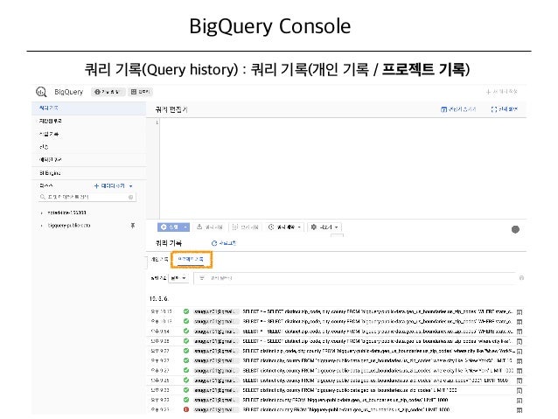The width and height of the screenshot is (558, 419).
Task: Select the 9:54 SELECT * query history row
Action: pos(337,331)
